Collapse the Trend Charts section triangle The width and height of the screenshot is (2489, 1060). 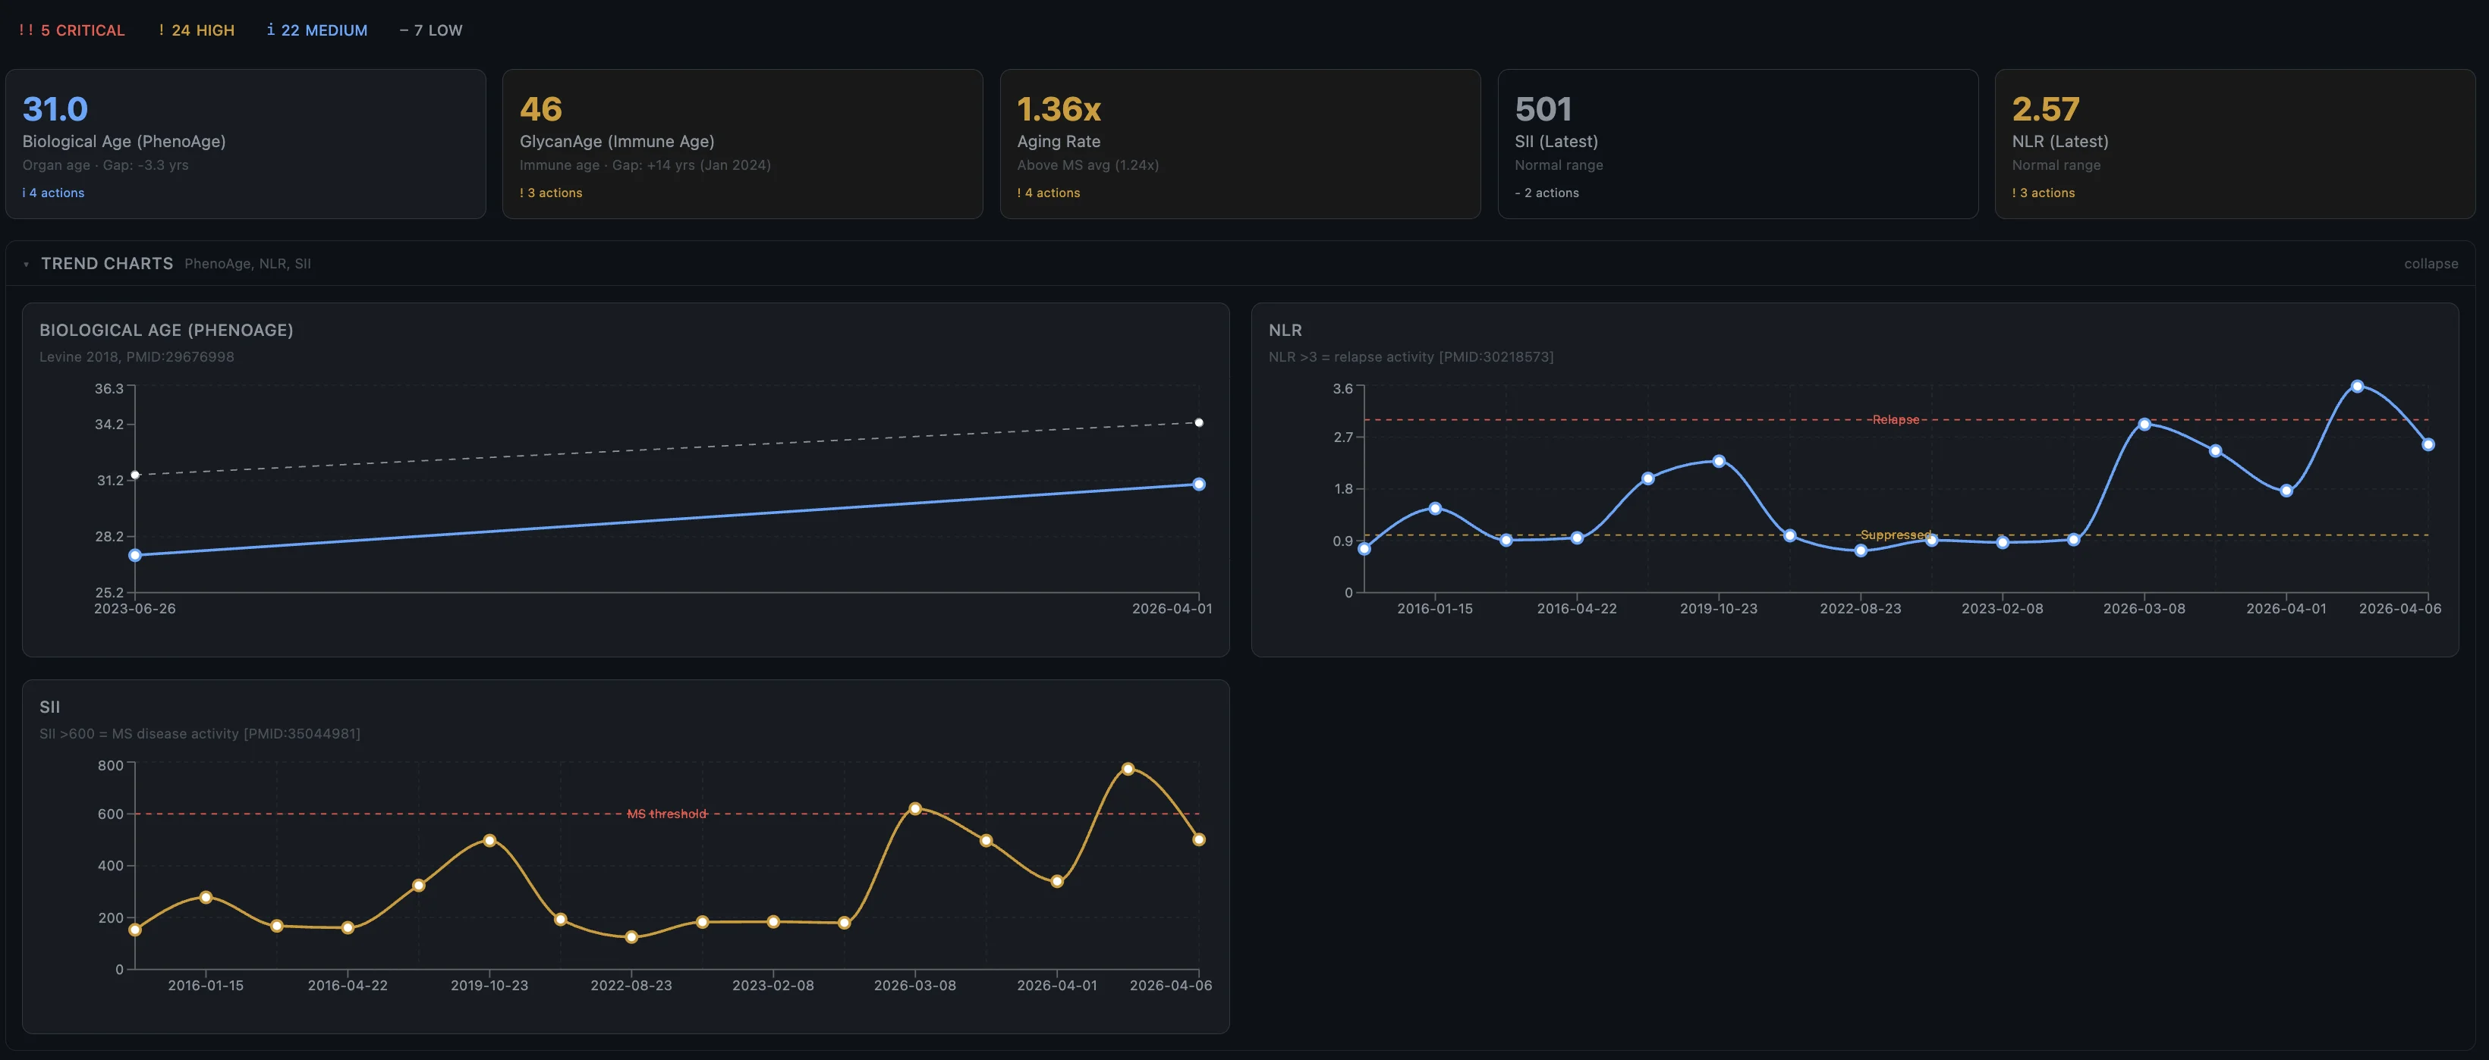26,264
